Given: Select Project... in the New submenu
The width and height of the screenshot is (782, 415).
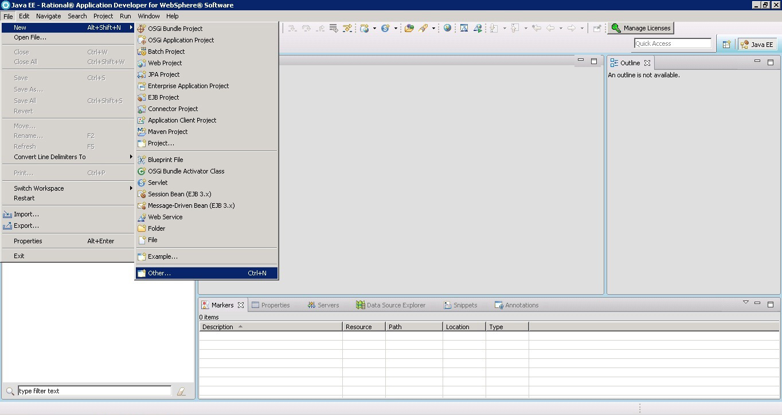Looking at the screenshot, I should pos(206,143).
